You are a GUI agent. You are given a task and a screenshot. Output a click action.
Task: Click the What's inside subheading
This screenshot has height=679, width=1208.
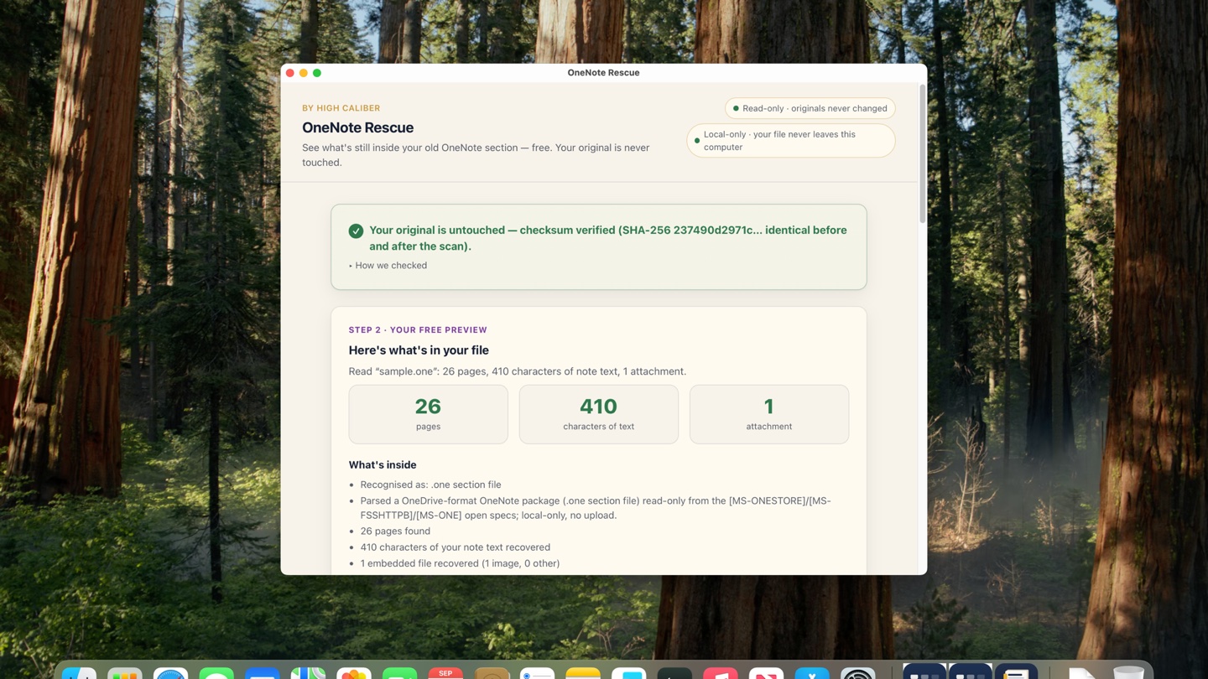(383, 464)
